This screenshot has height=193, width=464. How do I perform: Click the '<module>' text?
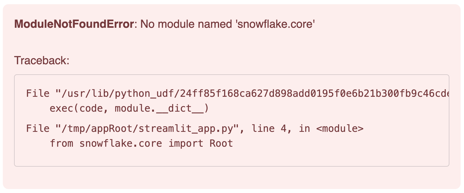tap(340, 128)
